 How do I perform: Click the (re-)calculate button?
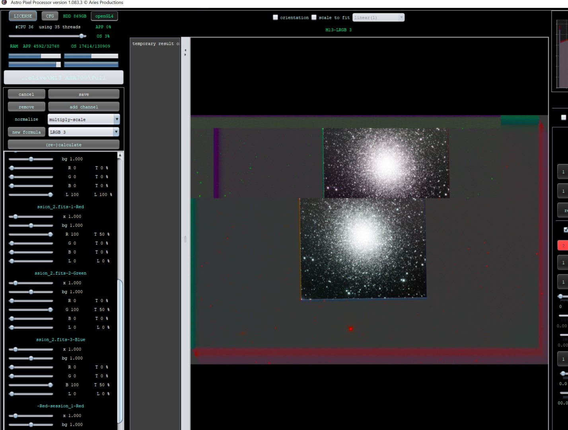click(64, 145)
